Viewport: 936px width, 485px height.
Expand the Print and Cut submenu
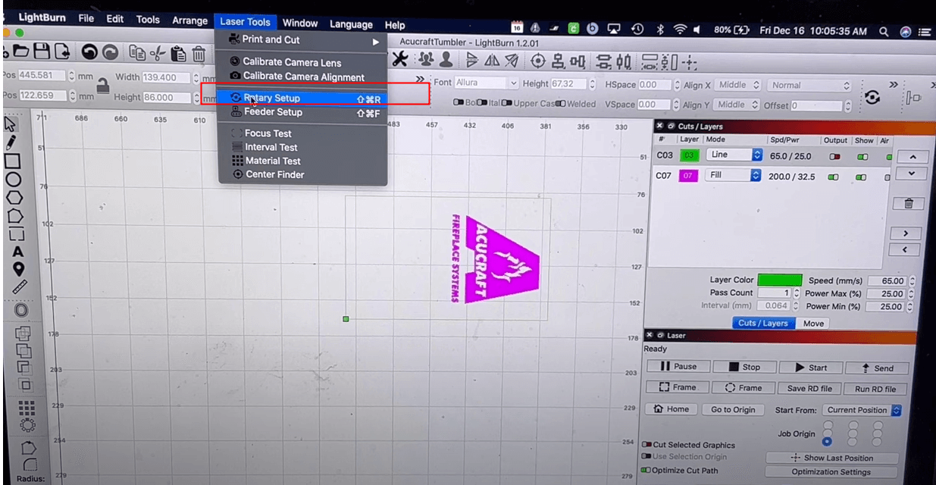click(302, 40)
